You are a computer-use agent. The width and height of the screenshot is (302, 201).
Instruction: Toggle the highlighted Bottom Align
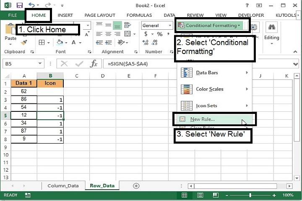click(x=117, y=25)
